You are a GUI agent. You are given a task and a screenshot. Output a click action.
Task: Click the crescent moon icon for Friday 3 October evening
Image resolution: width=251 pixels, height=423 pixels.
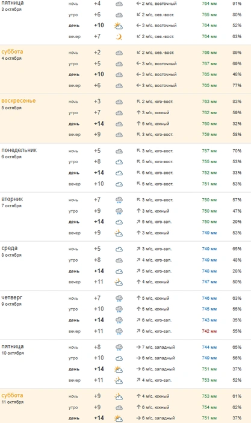tap(119, 36)
